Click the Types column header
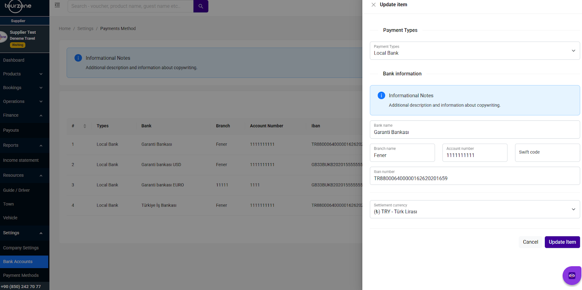Screen dimensions: 582x290 (x=103, y=126)
